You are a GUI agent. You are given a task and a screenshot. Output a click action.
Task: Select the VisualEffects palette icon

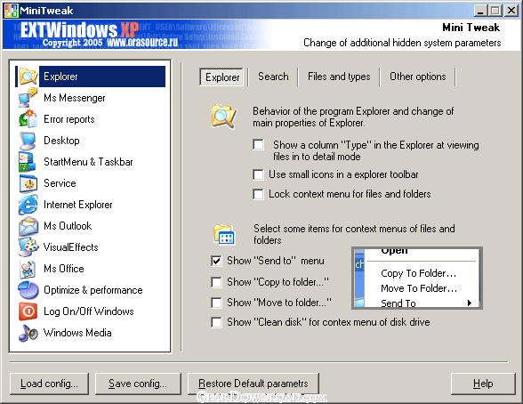[x=28, y=247]
